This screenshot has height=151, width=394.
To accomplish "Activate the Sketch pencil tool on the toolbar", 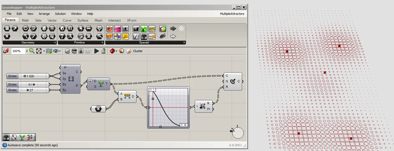I will pos(6,51).
